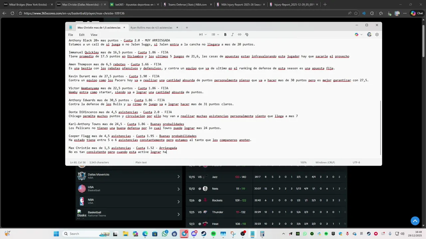Open Telegram from taskbar
426x239 pixels.
(184, 234)
